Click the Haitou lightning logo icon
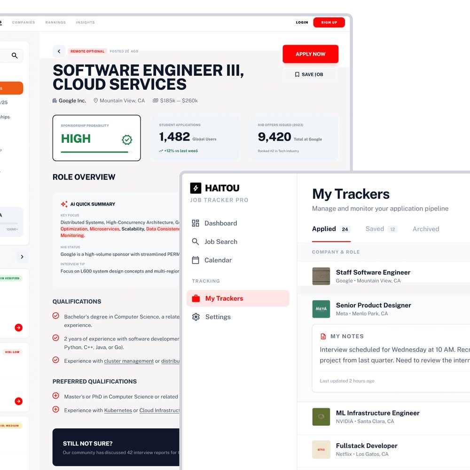Screen dimensions: 470x470 (x=196, y=188)
